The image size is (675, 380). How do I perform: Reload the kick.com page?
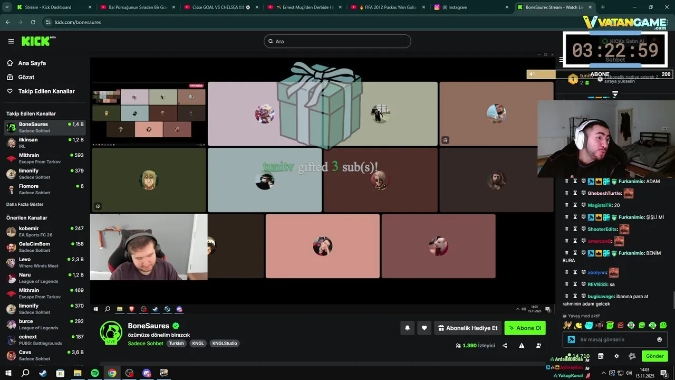coord(33,22)
